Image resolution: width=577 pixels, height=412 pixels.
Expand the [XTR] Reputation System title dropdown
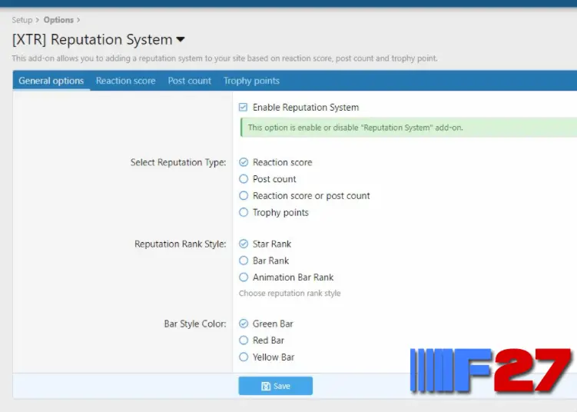click(x=181, y=40)
